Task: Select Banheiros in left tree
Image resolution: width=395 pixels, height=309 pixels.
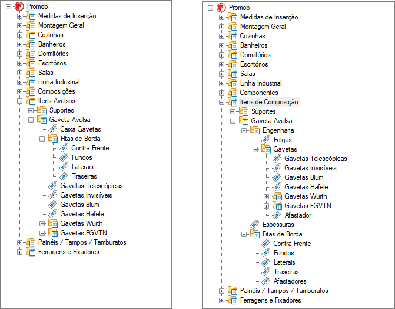Action: point(52,44)
